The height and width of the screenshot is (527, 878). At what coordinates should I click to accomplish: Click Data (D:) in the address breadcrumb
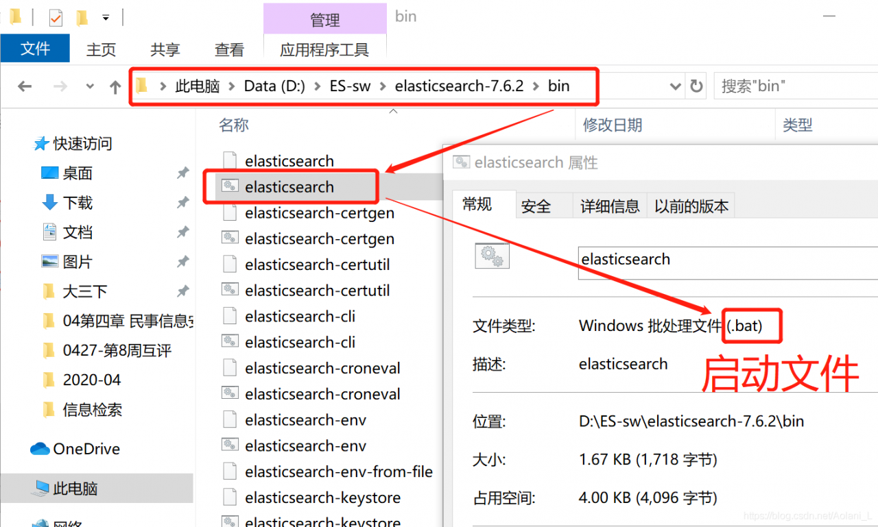(274, 86)
